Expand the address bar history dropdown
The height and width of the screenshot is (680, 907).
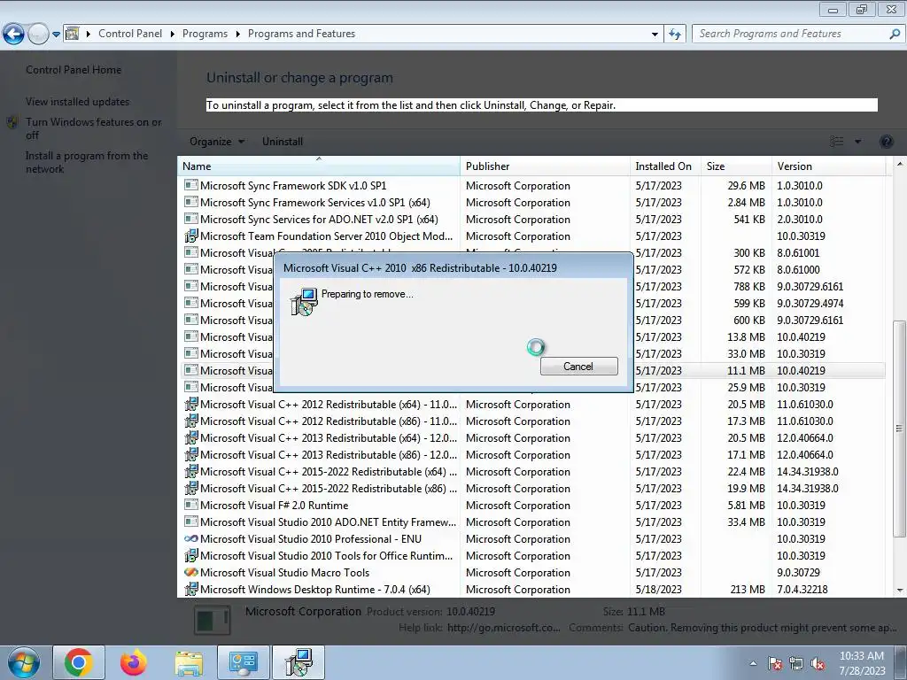pyautogui.click(x=655, y=35)
